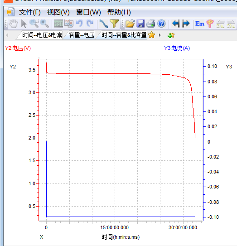Image resolution: width=237 pixels, height=246 pixels.
Task: Click the Y2:电压(V) axis label
Action: coord(18,48)
